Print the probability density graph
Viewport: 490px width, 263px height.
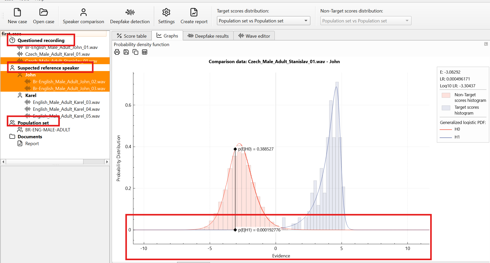click(117, 52)
